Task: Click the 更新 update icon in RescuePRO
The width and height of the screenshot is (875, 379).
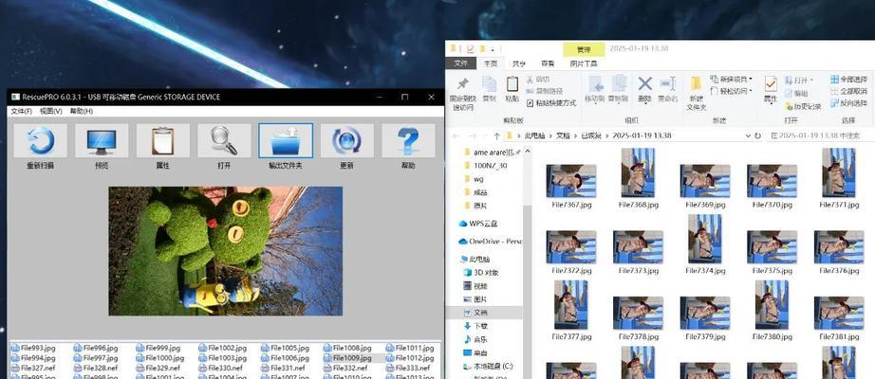Action: (347, 140)
